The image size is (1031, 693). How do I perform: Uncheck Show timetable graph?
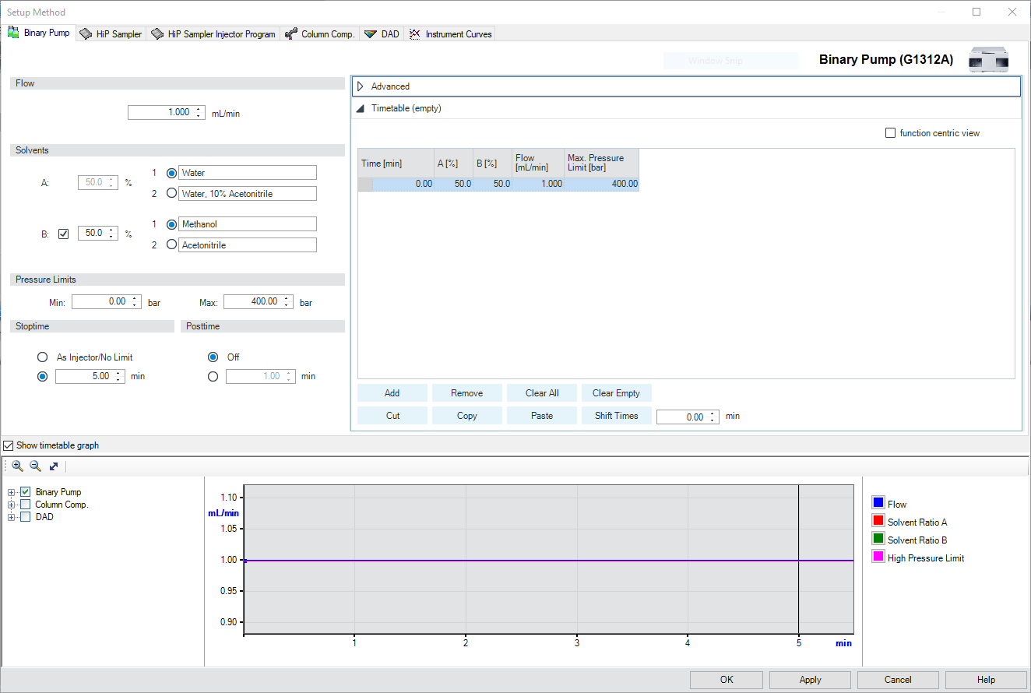click(9, 445)
